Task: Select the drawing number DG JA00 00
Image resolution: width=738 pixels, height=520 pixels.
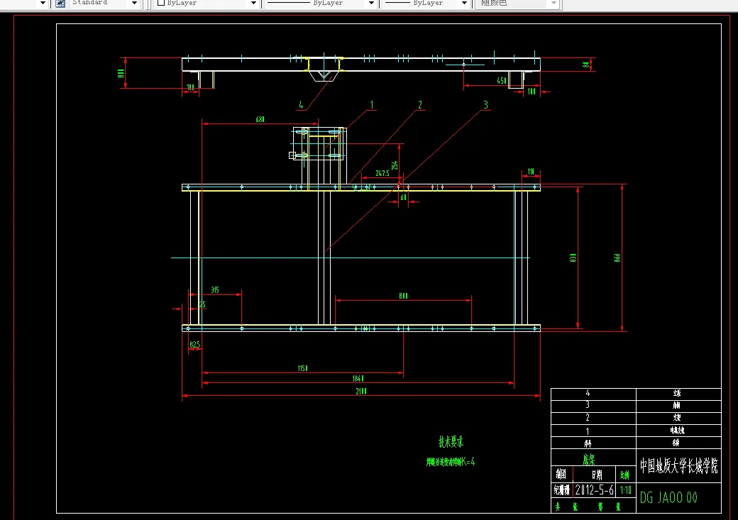Action: pyautogui.click(x=668, y=497)
